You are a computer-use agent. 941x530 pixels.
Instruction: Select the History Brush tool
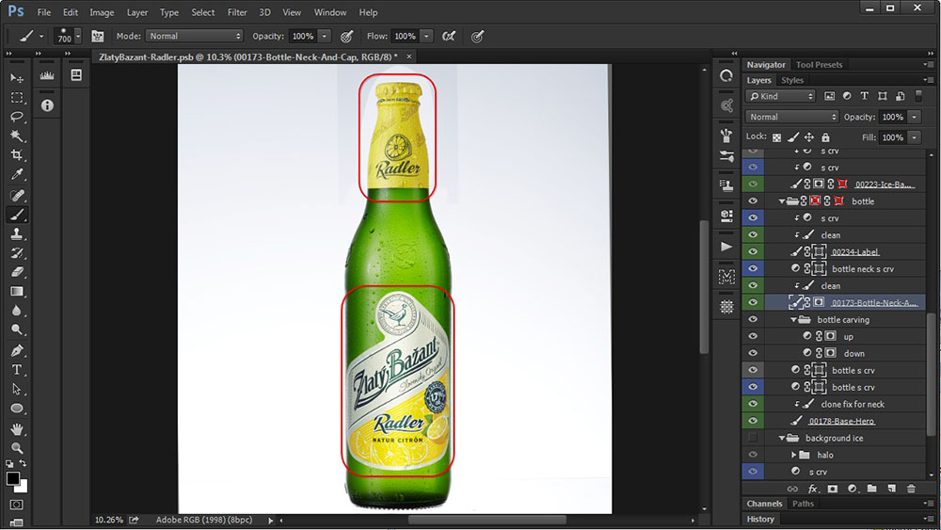click(17, 252)
